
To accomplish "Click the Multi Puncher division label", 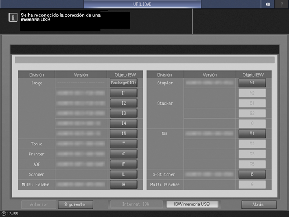I will click(165, 185).
